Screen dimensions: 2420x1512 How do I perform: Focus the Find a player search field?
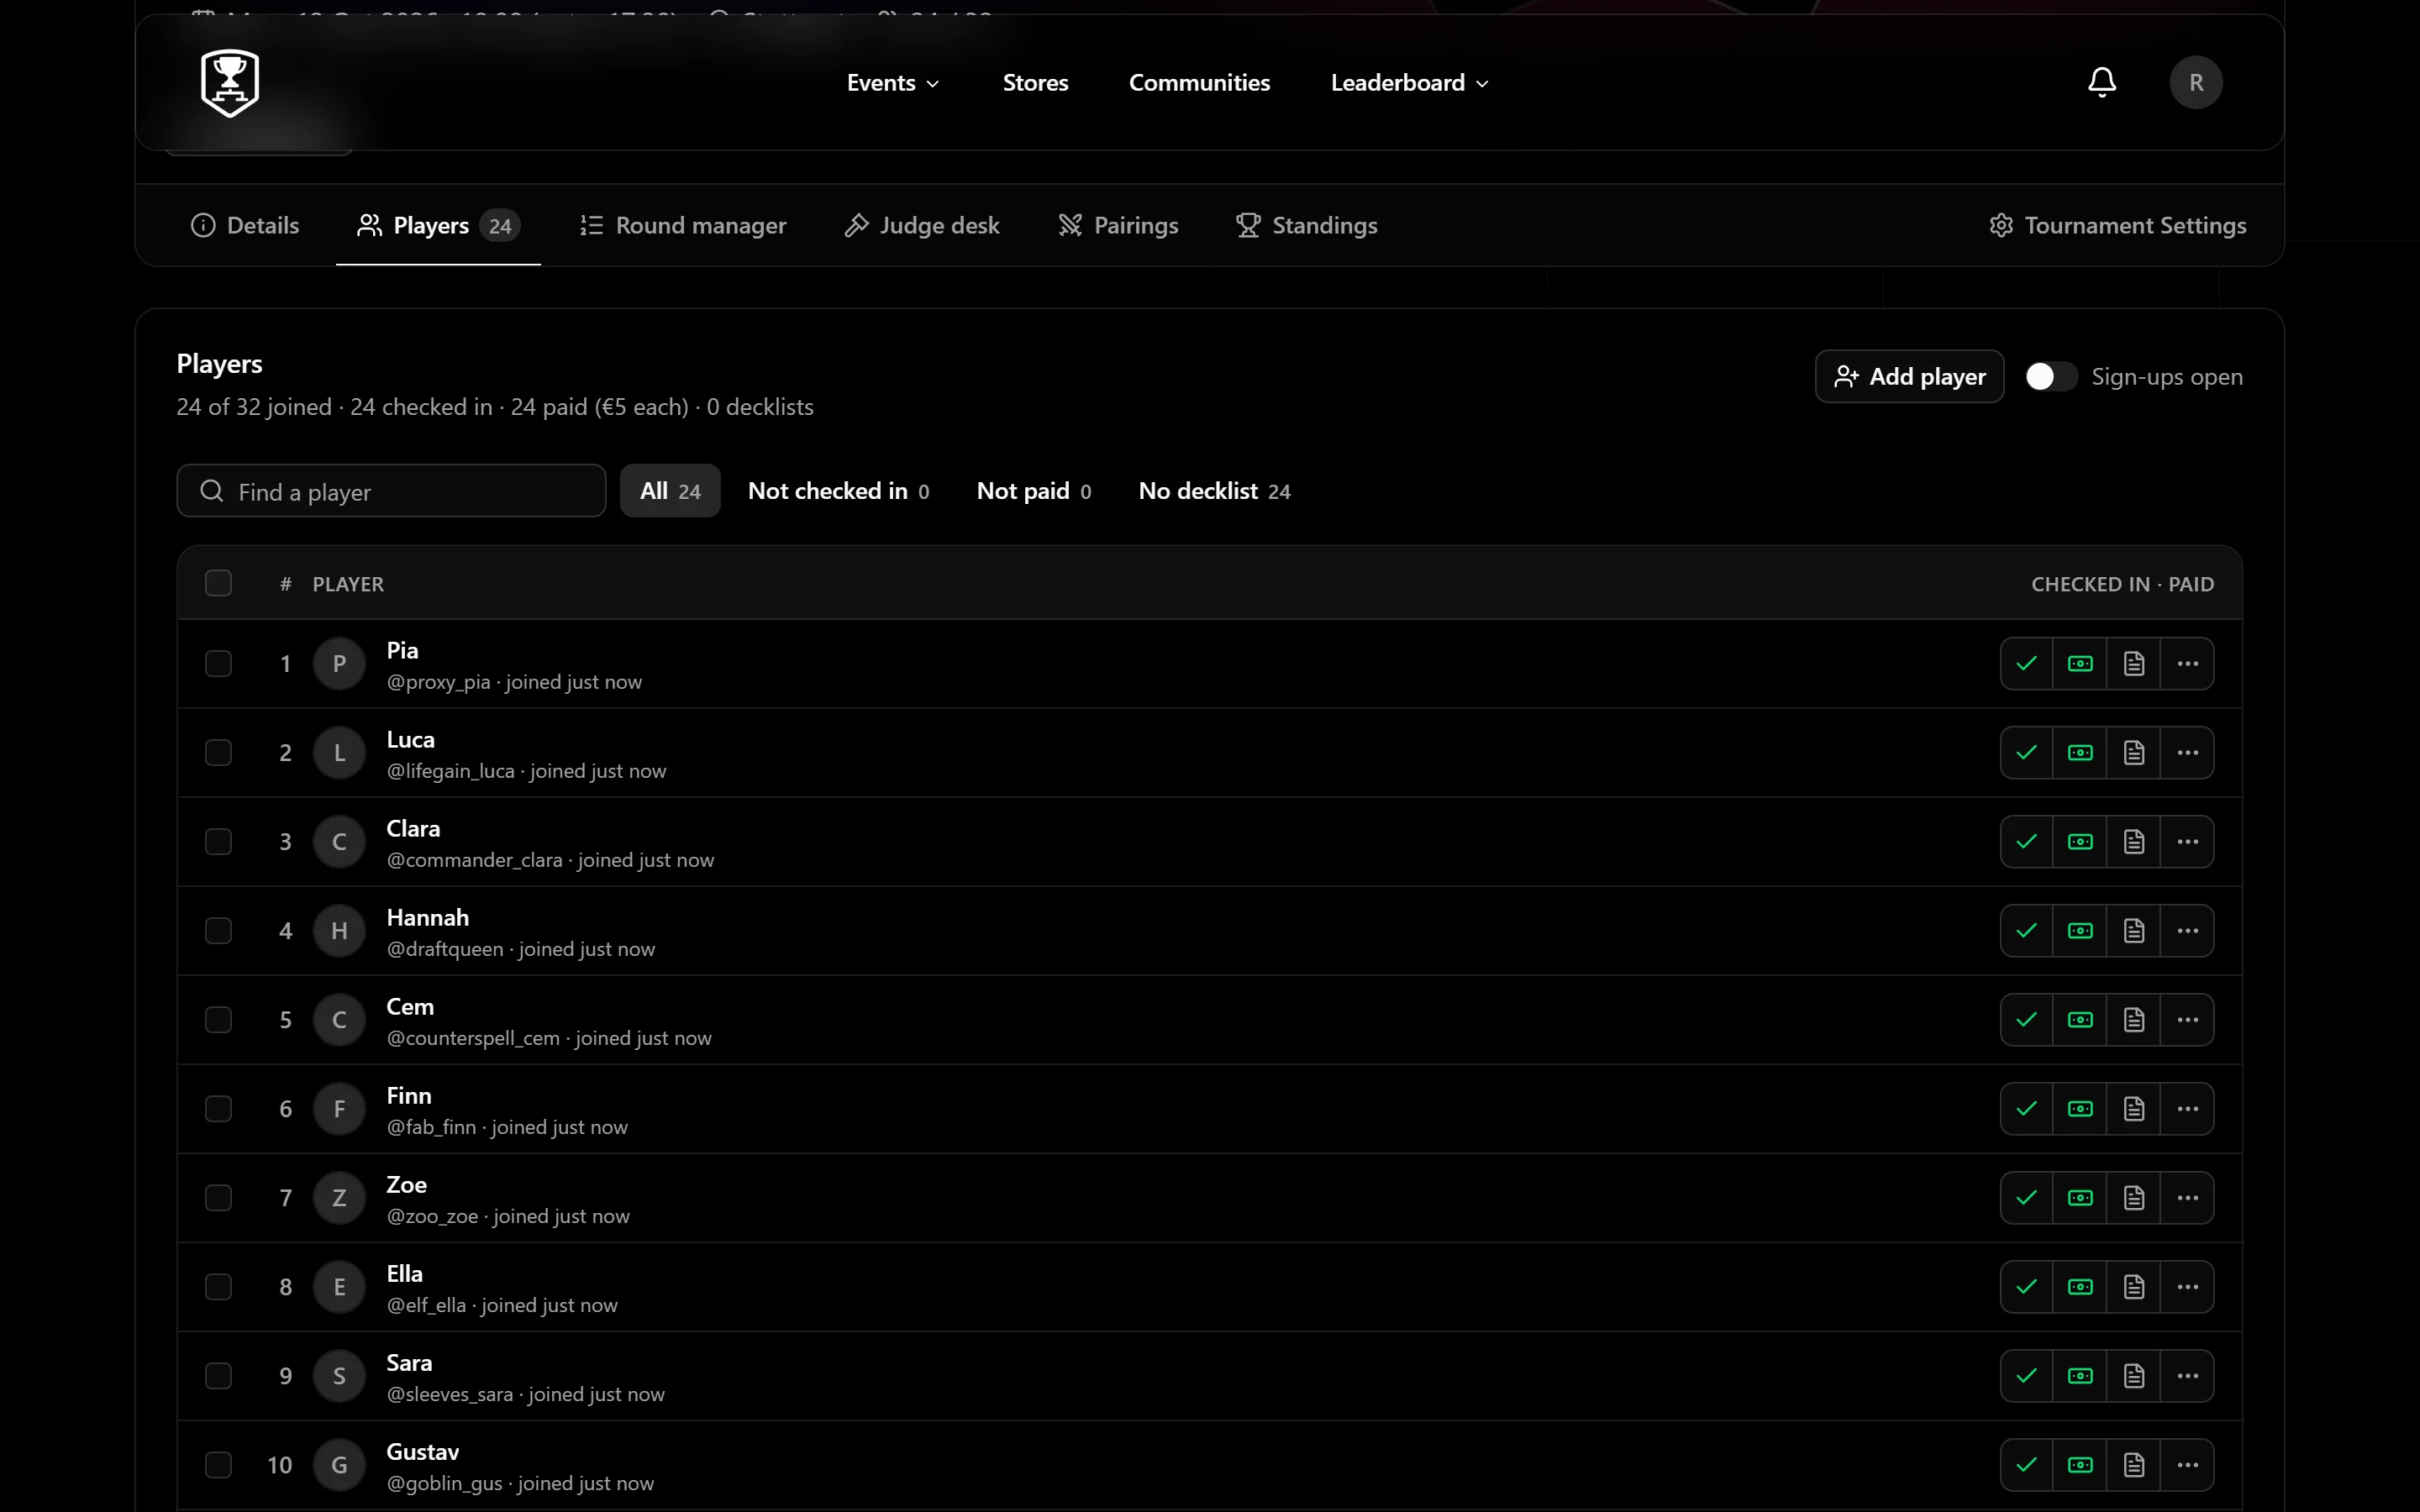[x=391, y=491]
